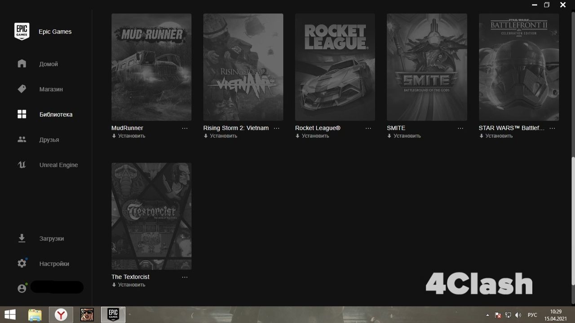575x323 pixels.
Task: Restore down the Epic Games window
Action: 547,5
